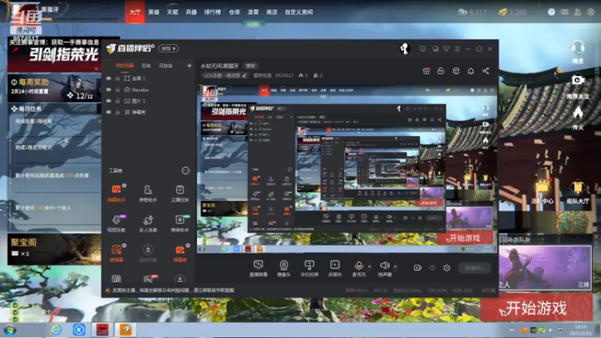
Task: Open toolbox more options circle
Action: click(186, 171)
